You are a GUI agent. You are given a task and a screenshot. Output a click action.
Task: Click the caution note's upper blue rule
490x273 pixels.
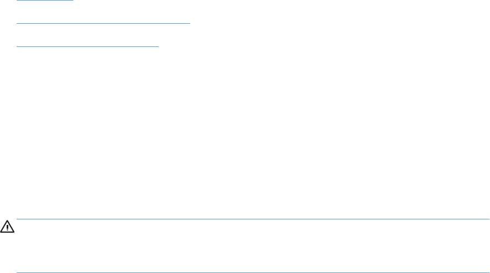253,219
